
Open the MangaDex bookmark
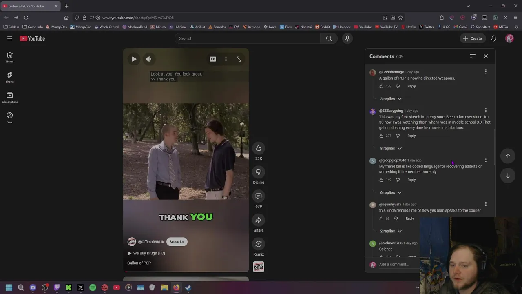click(56, 27)
